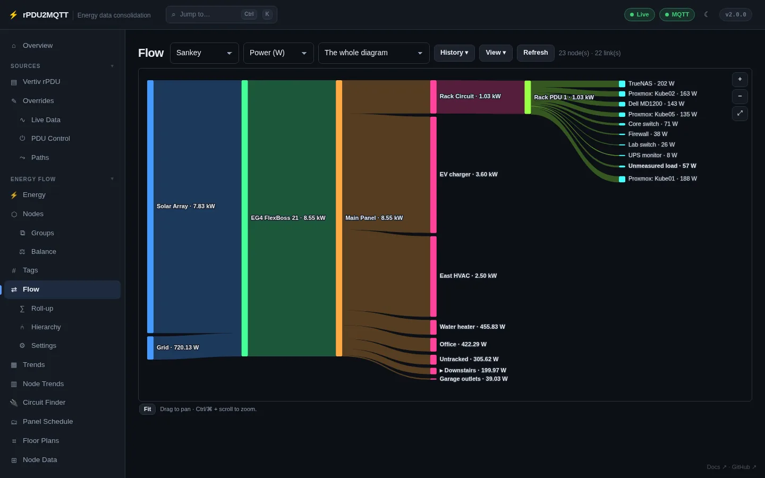Go to Overrides section
This screenshot has height=478, width=765.
click(x=63, y=101)
